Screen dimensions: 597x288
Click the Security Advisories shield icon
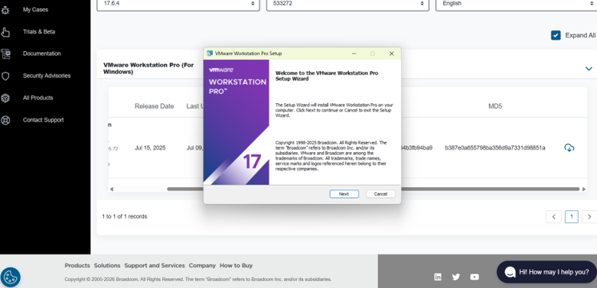point(5,76)
